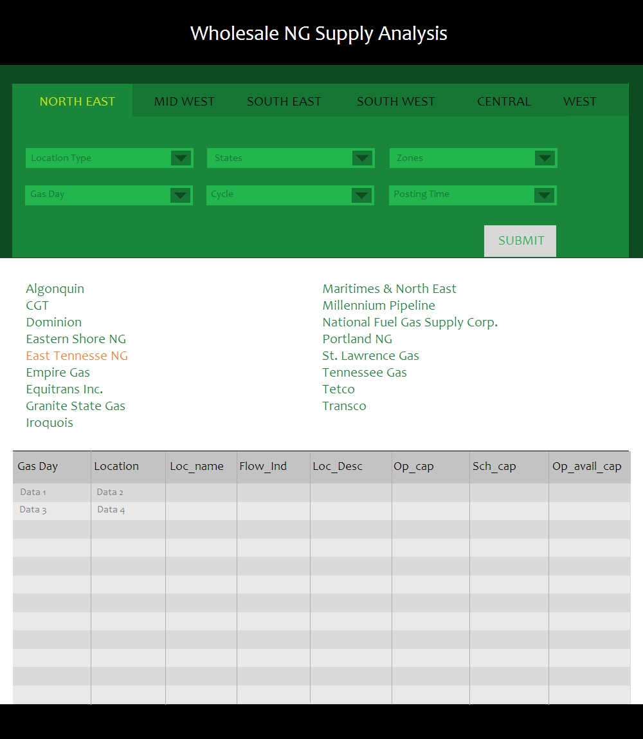Open National Fuel Gas Supply Corp. link

pyautogui.click(x=410, y=323)
